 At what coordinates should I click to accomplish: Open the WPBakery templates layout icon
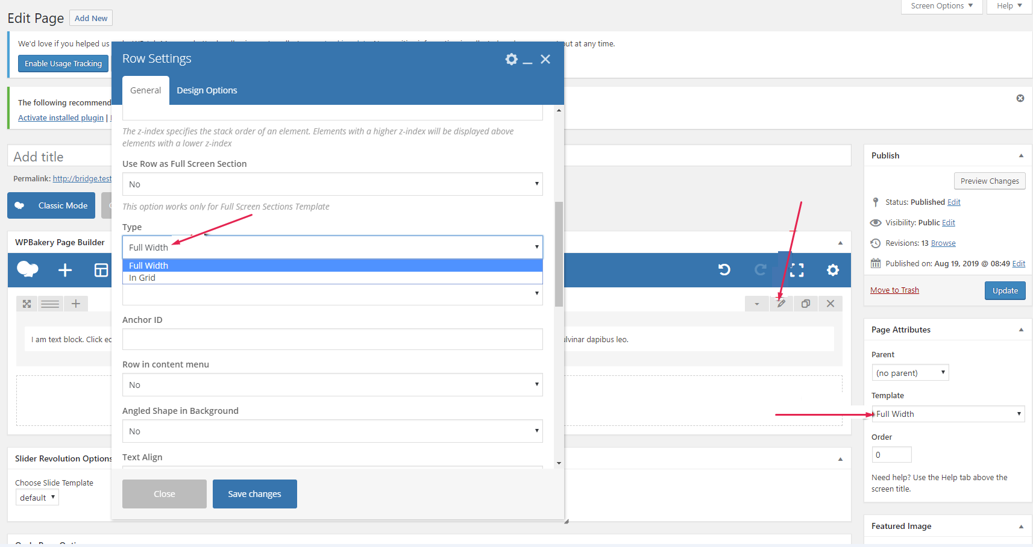pos(101,270)
